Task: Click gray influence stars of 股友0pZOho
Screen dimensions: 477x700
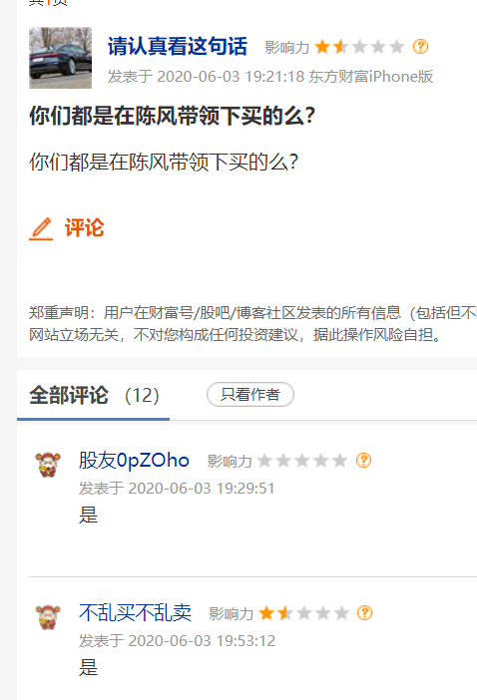Action: pyautogui.click(x=302, y=461)
